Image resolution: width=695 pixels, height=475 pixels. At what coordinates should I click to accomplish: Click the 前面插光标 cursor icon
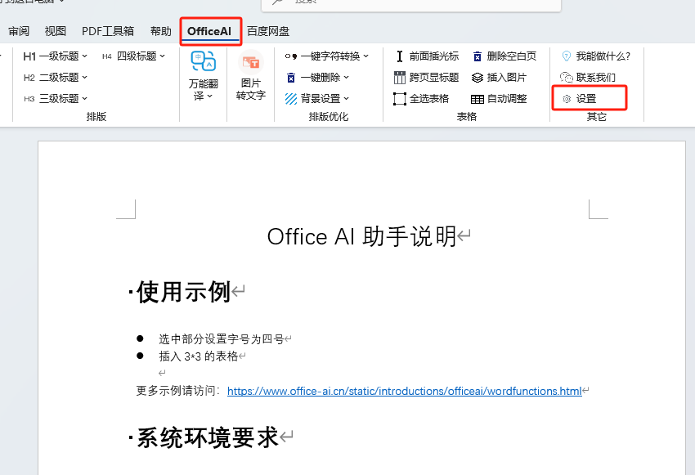point(399,56)
